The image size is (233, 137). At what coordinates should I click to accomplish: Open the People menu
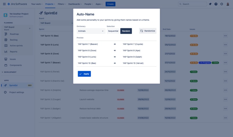click(x=88, y=4)
